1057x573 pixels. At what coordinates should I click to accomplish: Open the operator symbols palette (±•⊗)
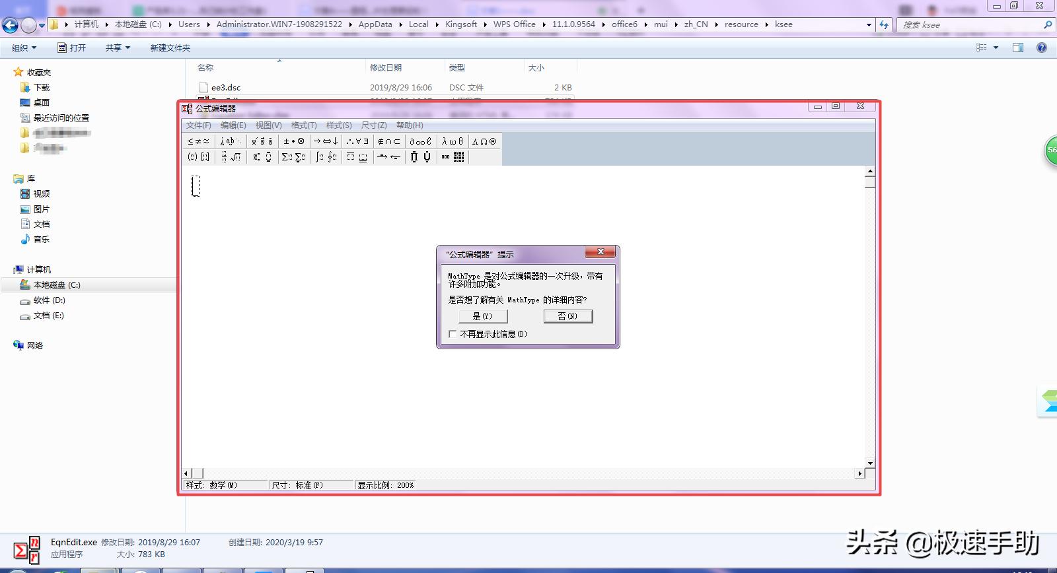[294, 141]
